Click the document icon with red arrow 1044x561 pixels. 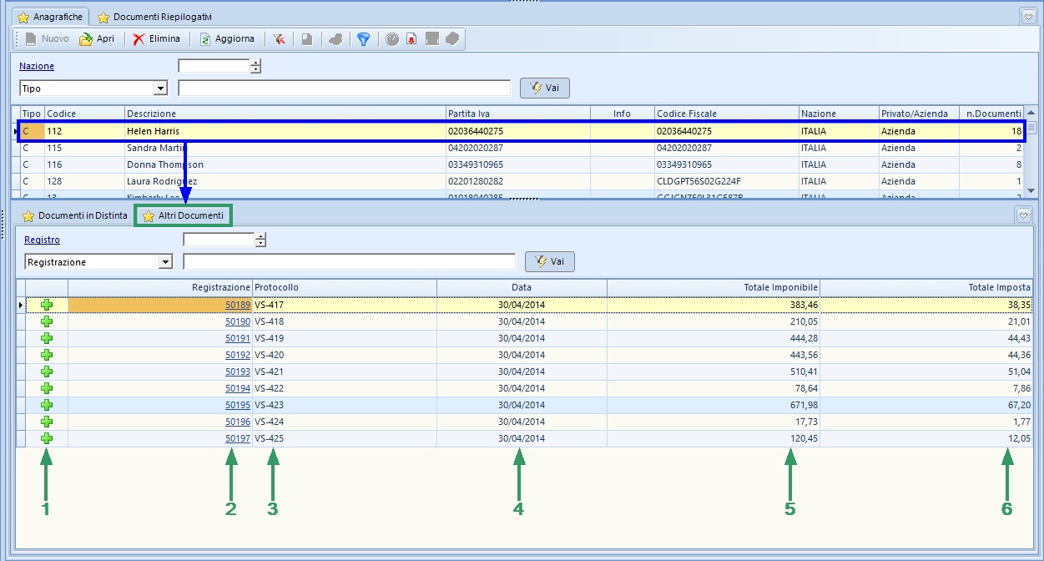click(x=411, y=39)
